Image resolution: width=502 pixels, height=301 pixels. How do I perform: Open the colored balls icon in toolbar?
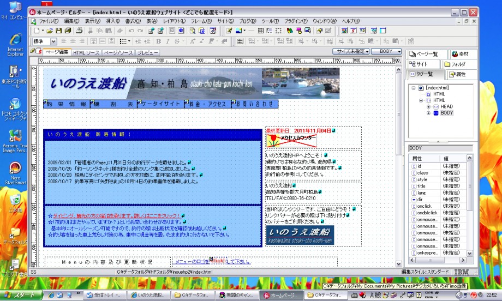(290, 31)
